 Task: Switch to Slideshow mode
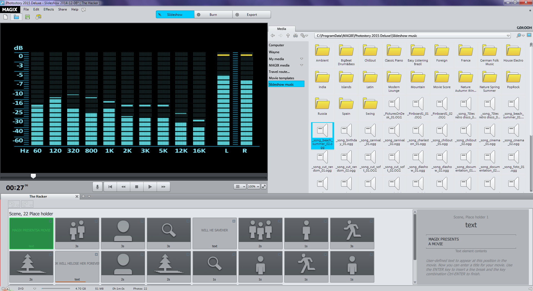[175, 15]
